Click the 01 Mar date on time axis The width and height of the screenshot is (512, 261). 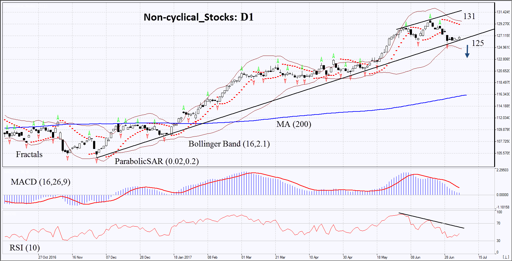click(x=246, y=257)
